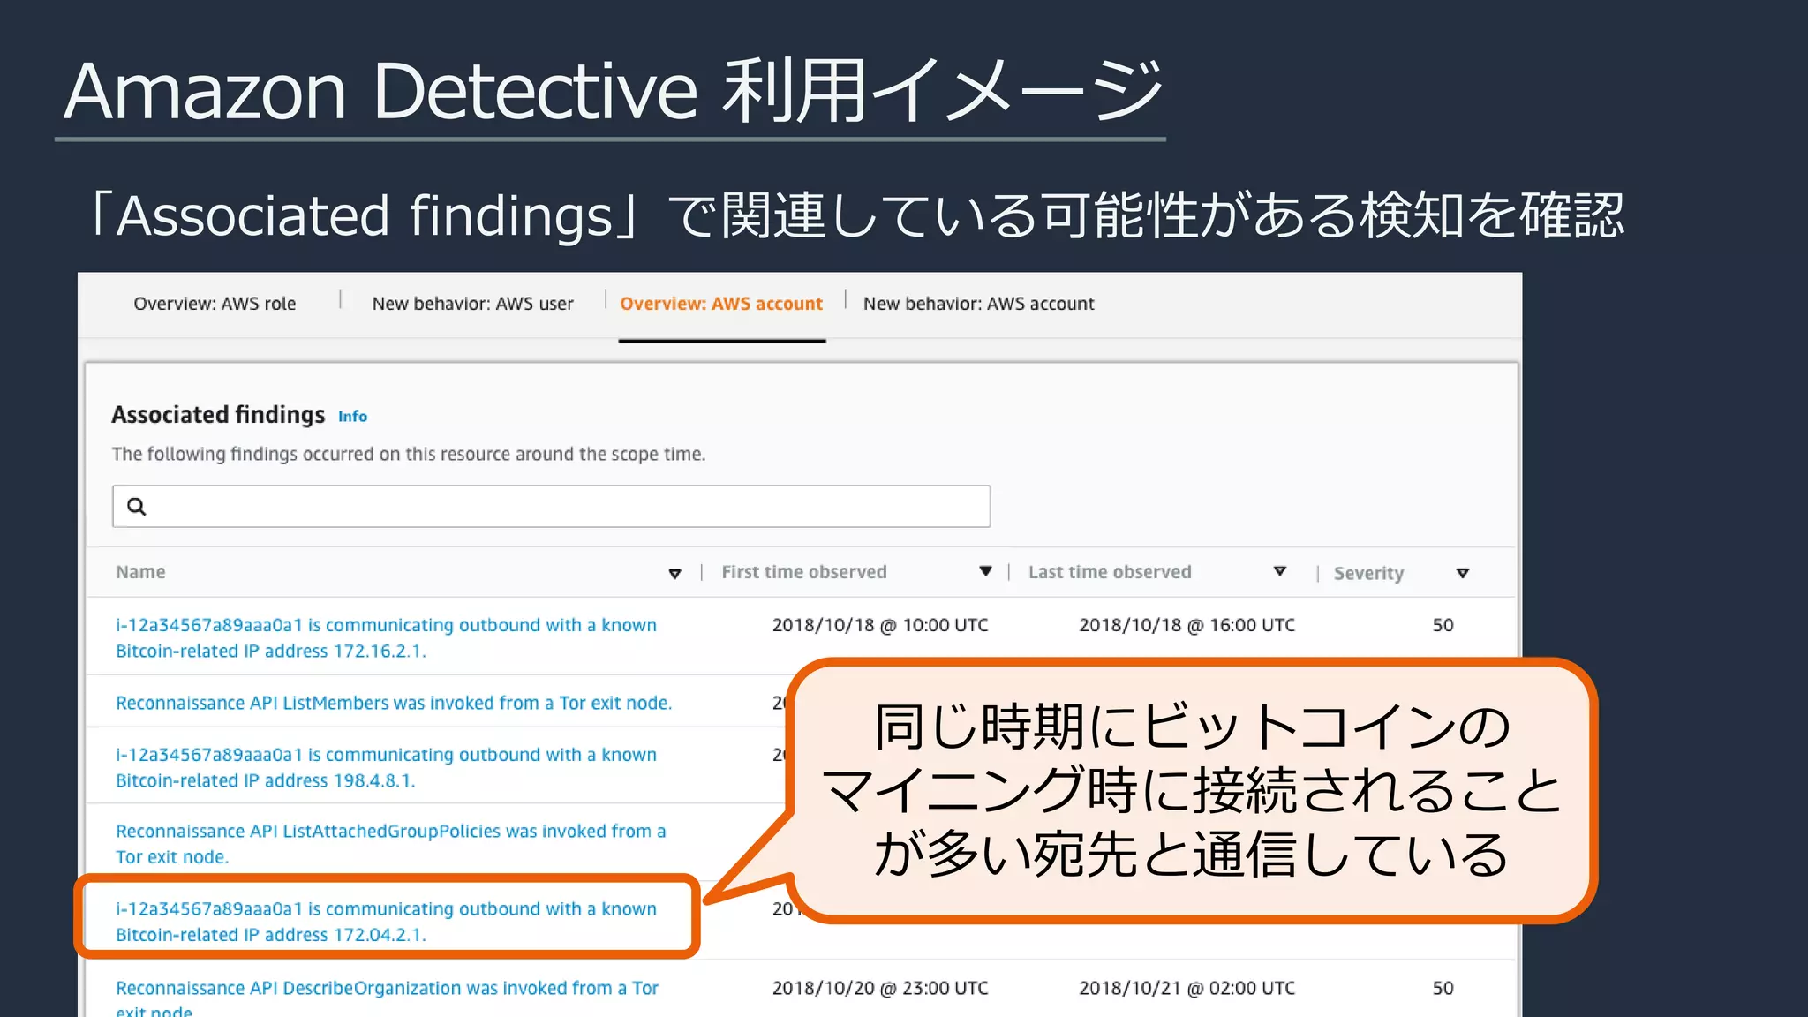Open finding with Bitcoin IP address 172.16.2.1
The image size is (1808, 1017).
(386, 637)
